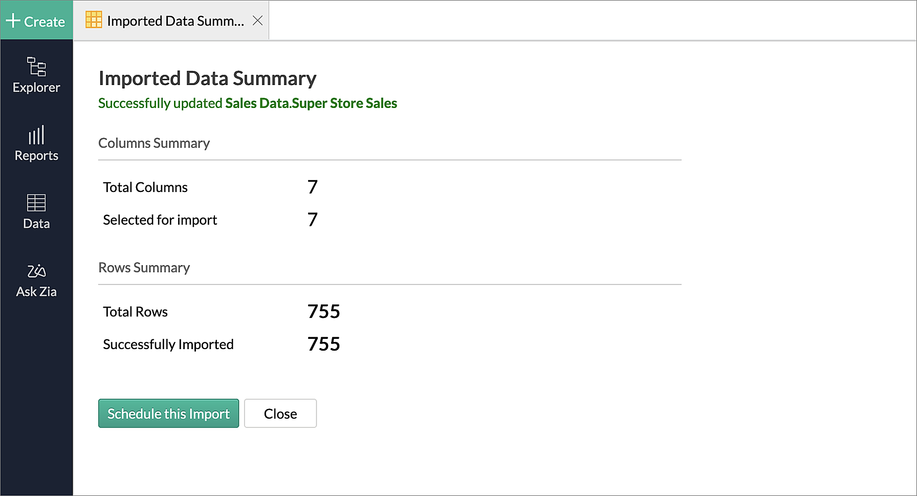This screenshot has height=496, width=917.
Task: Click the table icon on the tab
Action: pyautogui.click(x=94, y=20)
